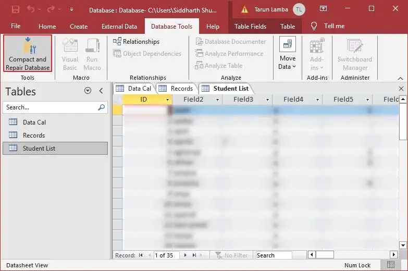Click the Datasheet View status bar icon

coord(391,265)
